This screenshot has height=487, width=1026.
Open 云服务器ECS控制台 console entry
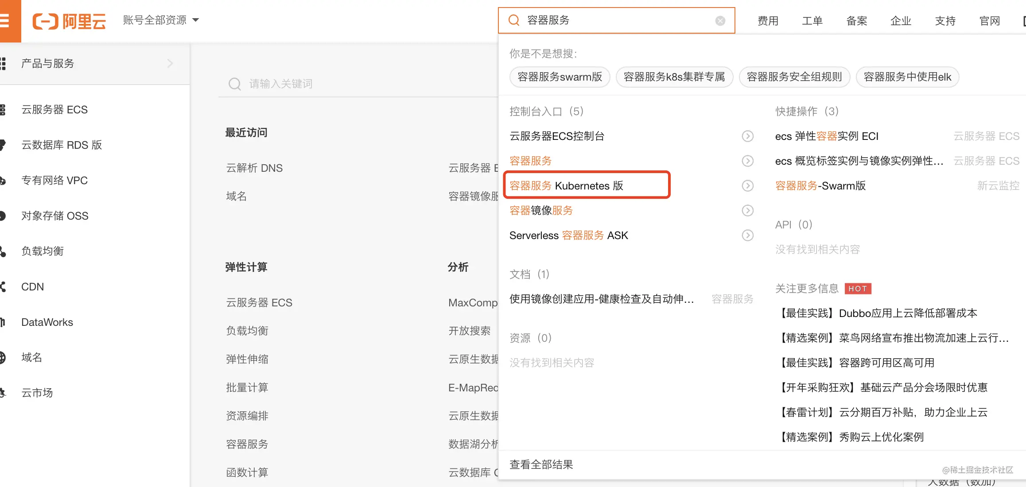(x=557, y=136)
